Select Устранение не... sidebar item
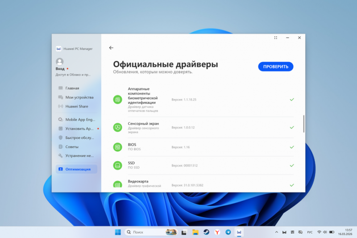The width and height of the screenshot is (357, 238). tap(76, 155)
